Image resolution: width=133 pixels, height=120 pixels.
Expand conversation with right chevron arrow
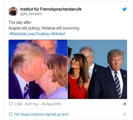point(125,114)
